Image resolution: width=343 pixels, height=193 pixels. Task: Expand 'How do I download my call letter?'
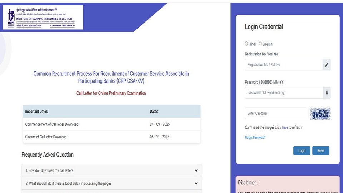[111, 170]
